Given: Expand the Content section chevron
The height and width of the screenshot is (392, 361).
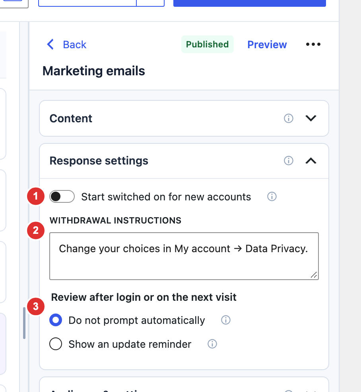Looking at the screenshot, I should (x=311, y=118).
